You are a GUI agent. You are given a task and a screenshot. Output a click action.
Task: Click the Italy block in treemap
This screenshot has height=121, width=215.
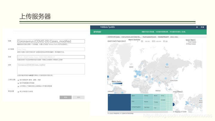(x=137, y=102)
